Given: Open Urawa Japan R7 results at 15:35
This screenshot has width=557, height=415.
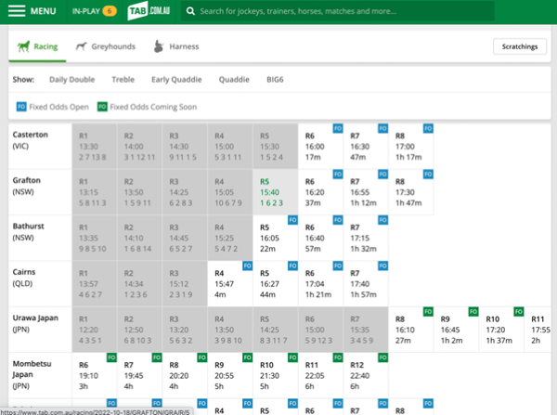Looking at the screenshot, I should [366, 330].
